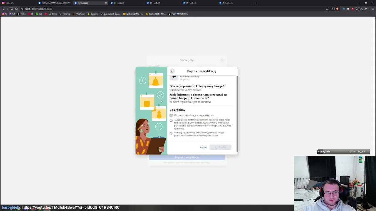Open the FACEIT.com bookmark
This screenshot has height=211, width=376.
click(79, 14)
